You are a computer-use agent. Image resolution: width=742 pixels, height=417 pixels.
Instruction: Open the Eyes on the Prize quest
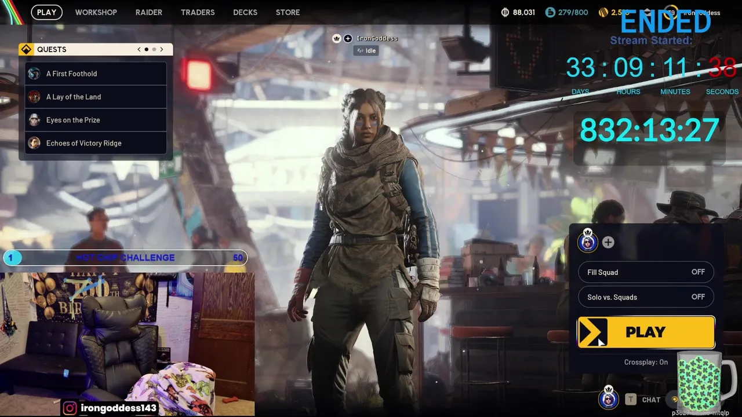(x=96, y=120)
